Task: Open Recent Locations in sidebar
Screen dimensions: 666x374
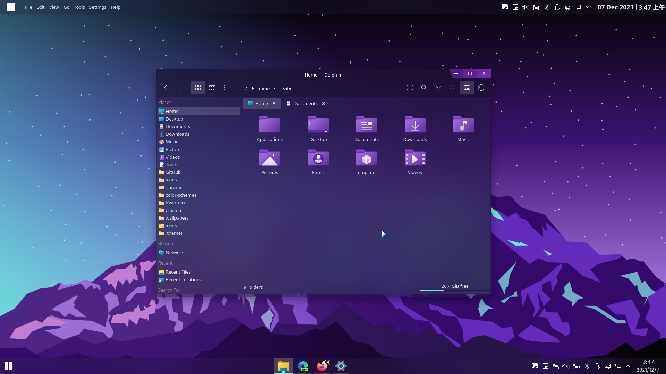Action: [199, 279]
